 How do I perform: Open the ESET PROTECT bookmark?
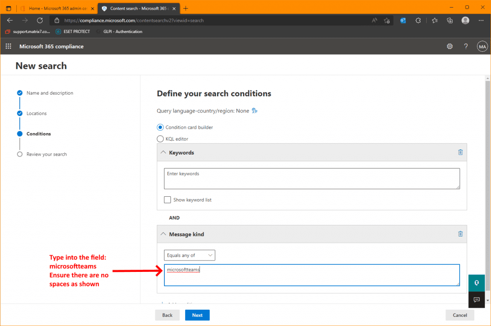click(73, 32)
